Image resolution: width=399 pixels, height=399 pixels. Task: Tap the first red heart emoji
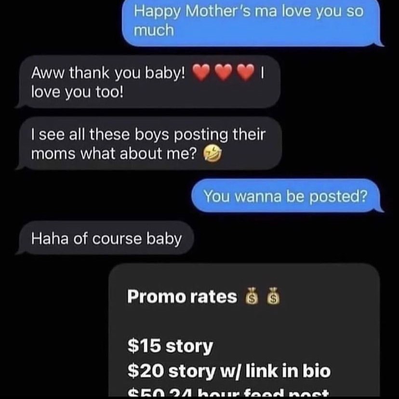tap(201, 72)
